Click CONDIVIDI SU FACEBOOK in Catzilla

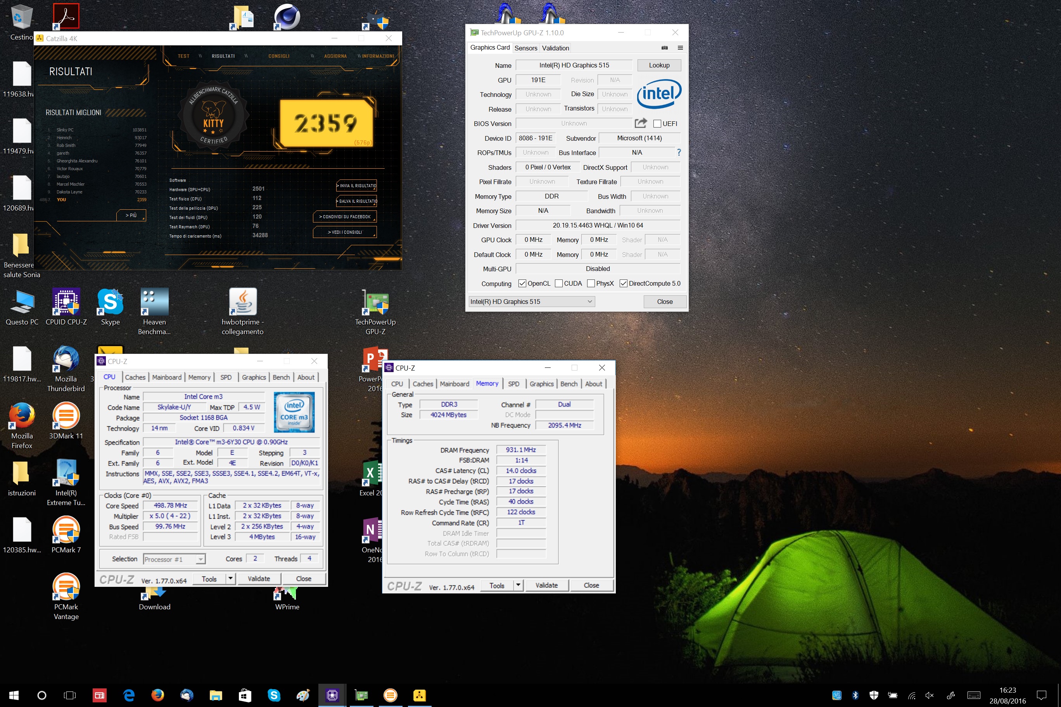click(x=345, y=216)
